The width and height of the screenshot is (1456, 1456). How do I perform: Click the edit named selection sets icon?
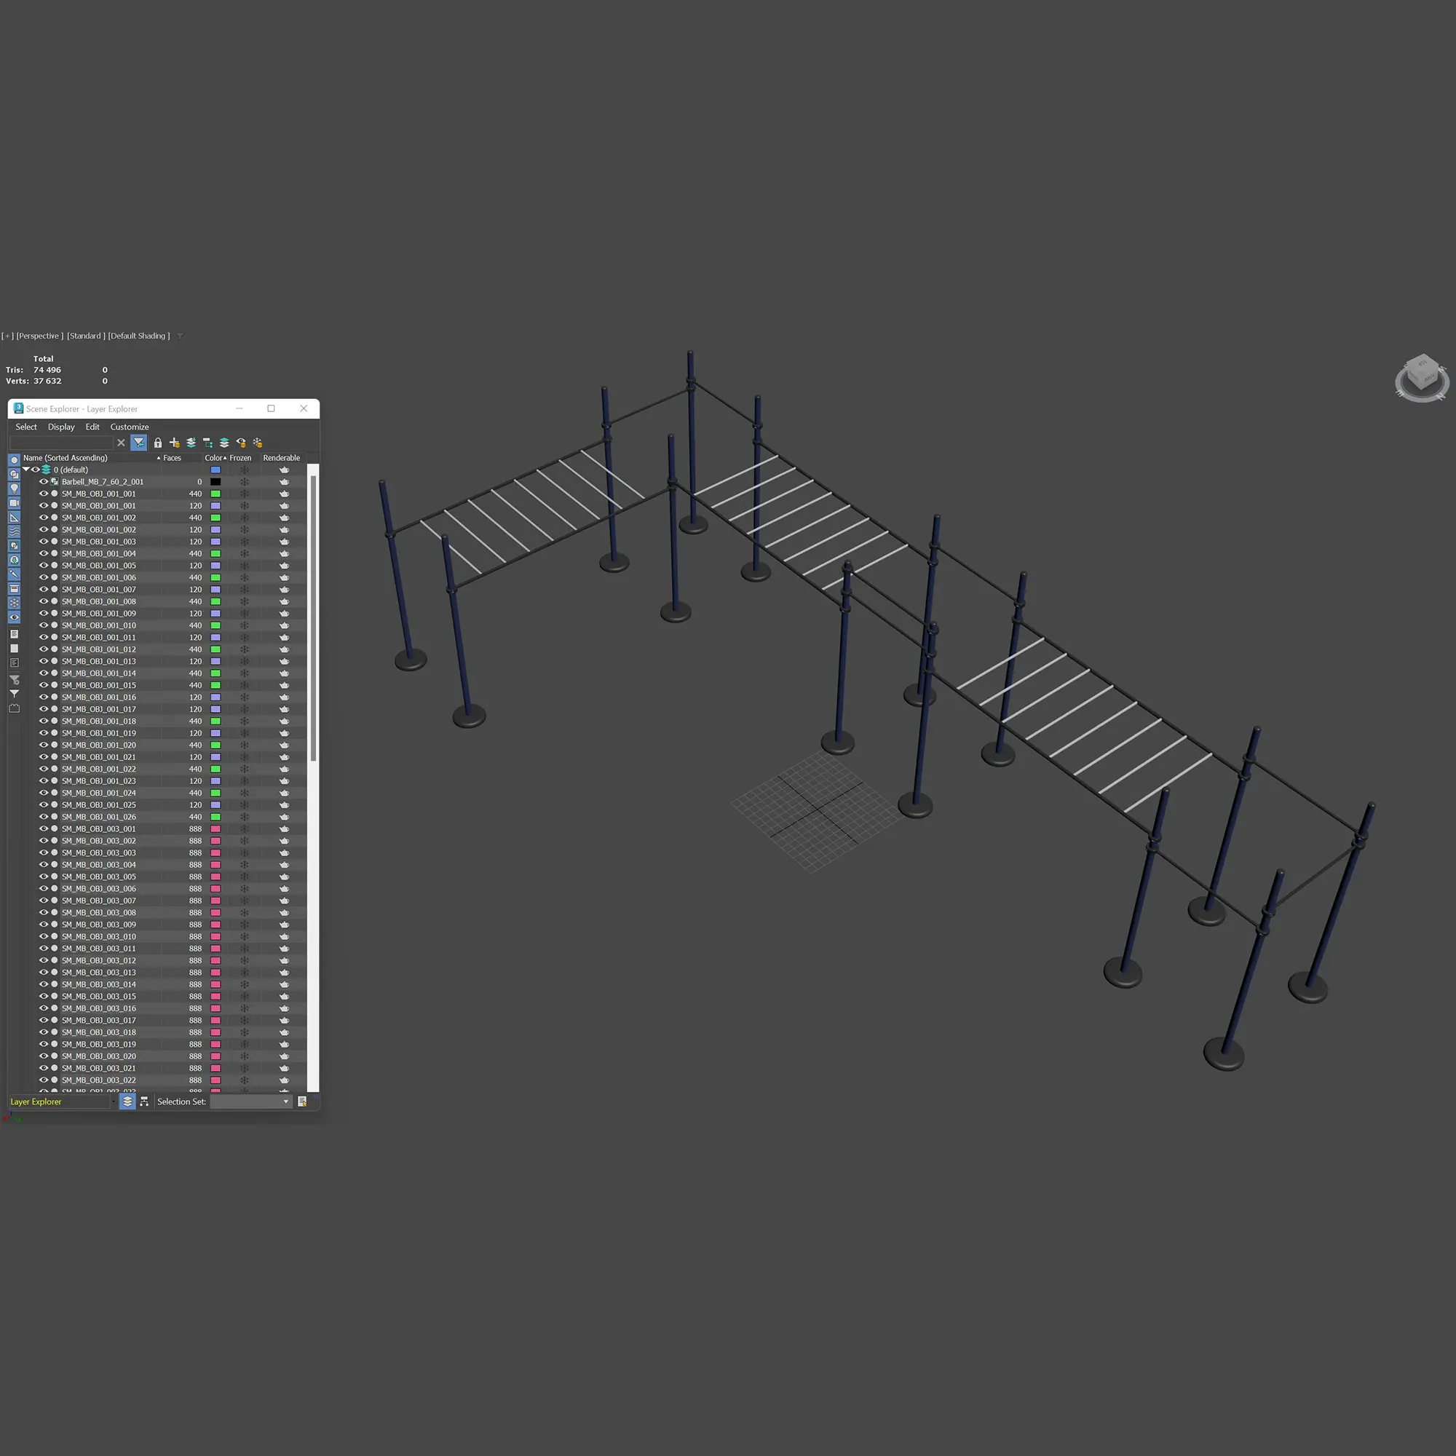(x=302, y=1101)
